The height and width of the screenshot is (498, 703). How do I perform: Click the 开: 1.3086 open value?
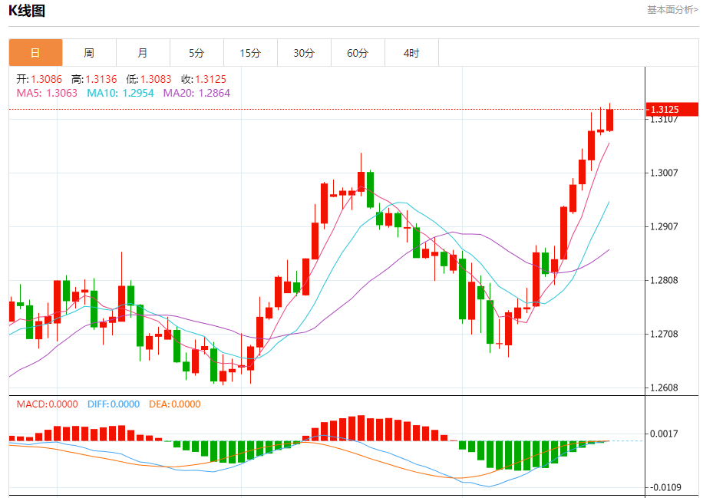(x=39, y=79)
